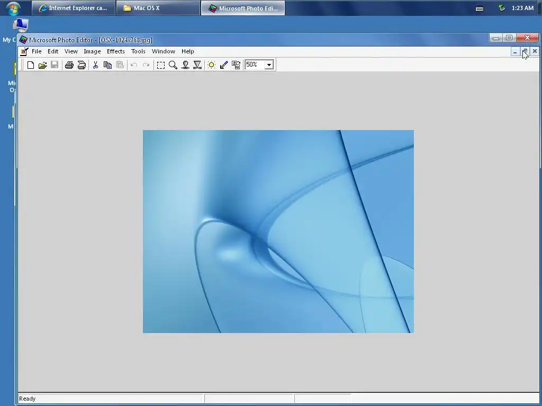Image resolution: width=542 pixels, height=406 pixels.
Task: Open the File menu
Action: (x=37, y=51)
